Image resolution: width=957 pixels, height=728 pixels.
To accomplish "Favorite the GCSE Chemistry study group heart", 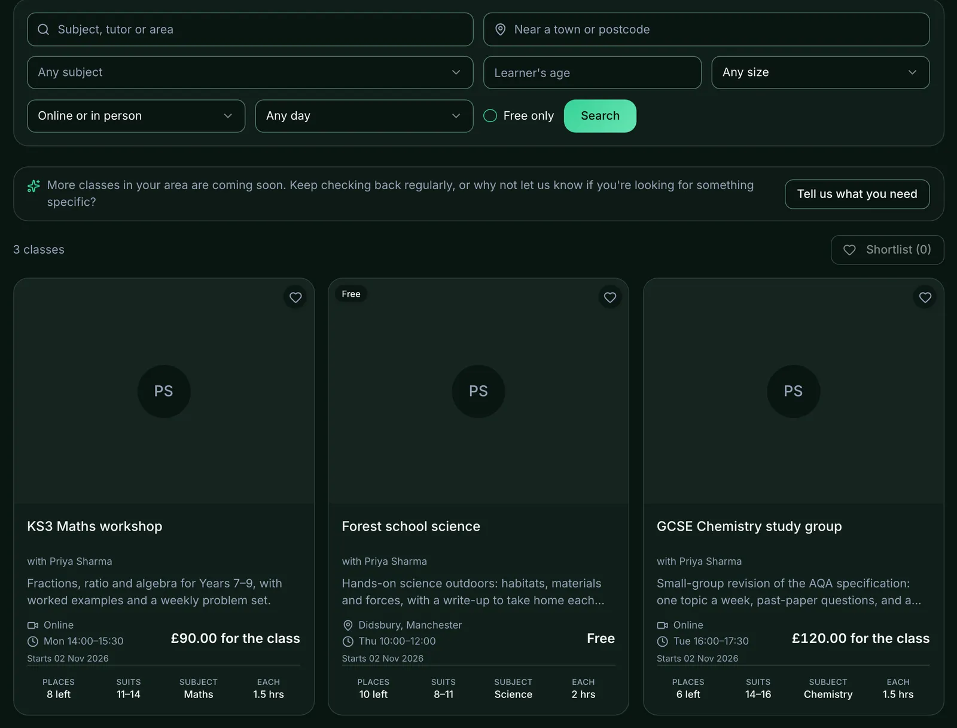I will (x=925, y=297).
